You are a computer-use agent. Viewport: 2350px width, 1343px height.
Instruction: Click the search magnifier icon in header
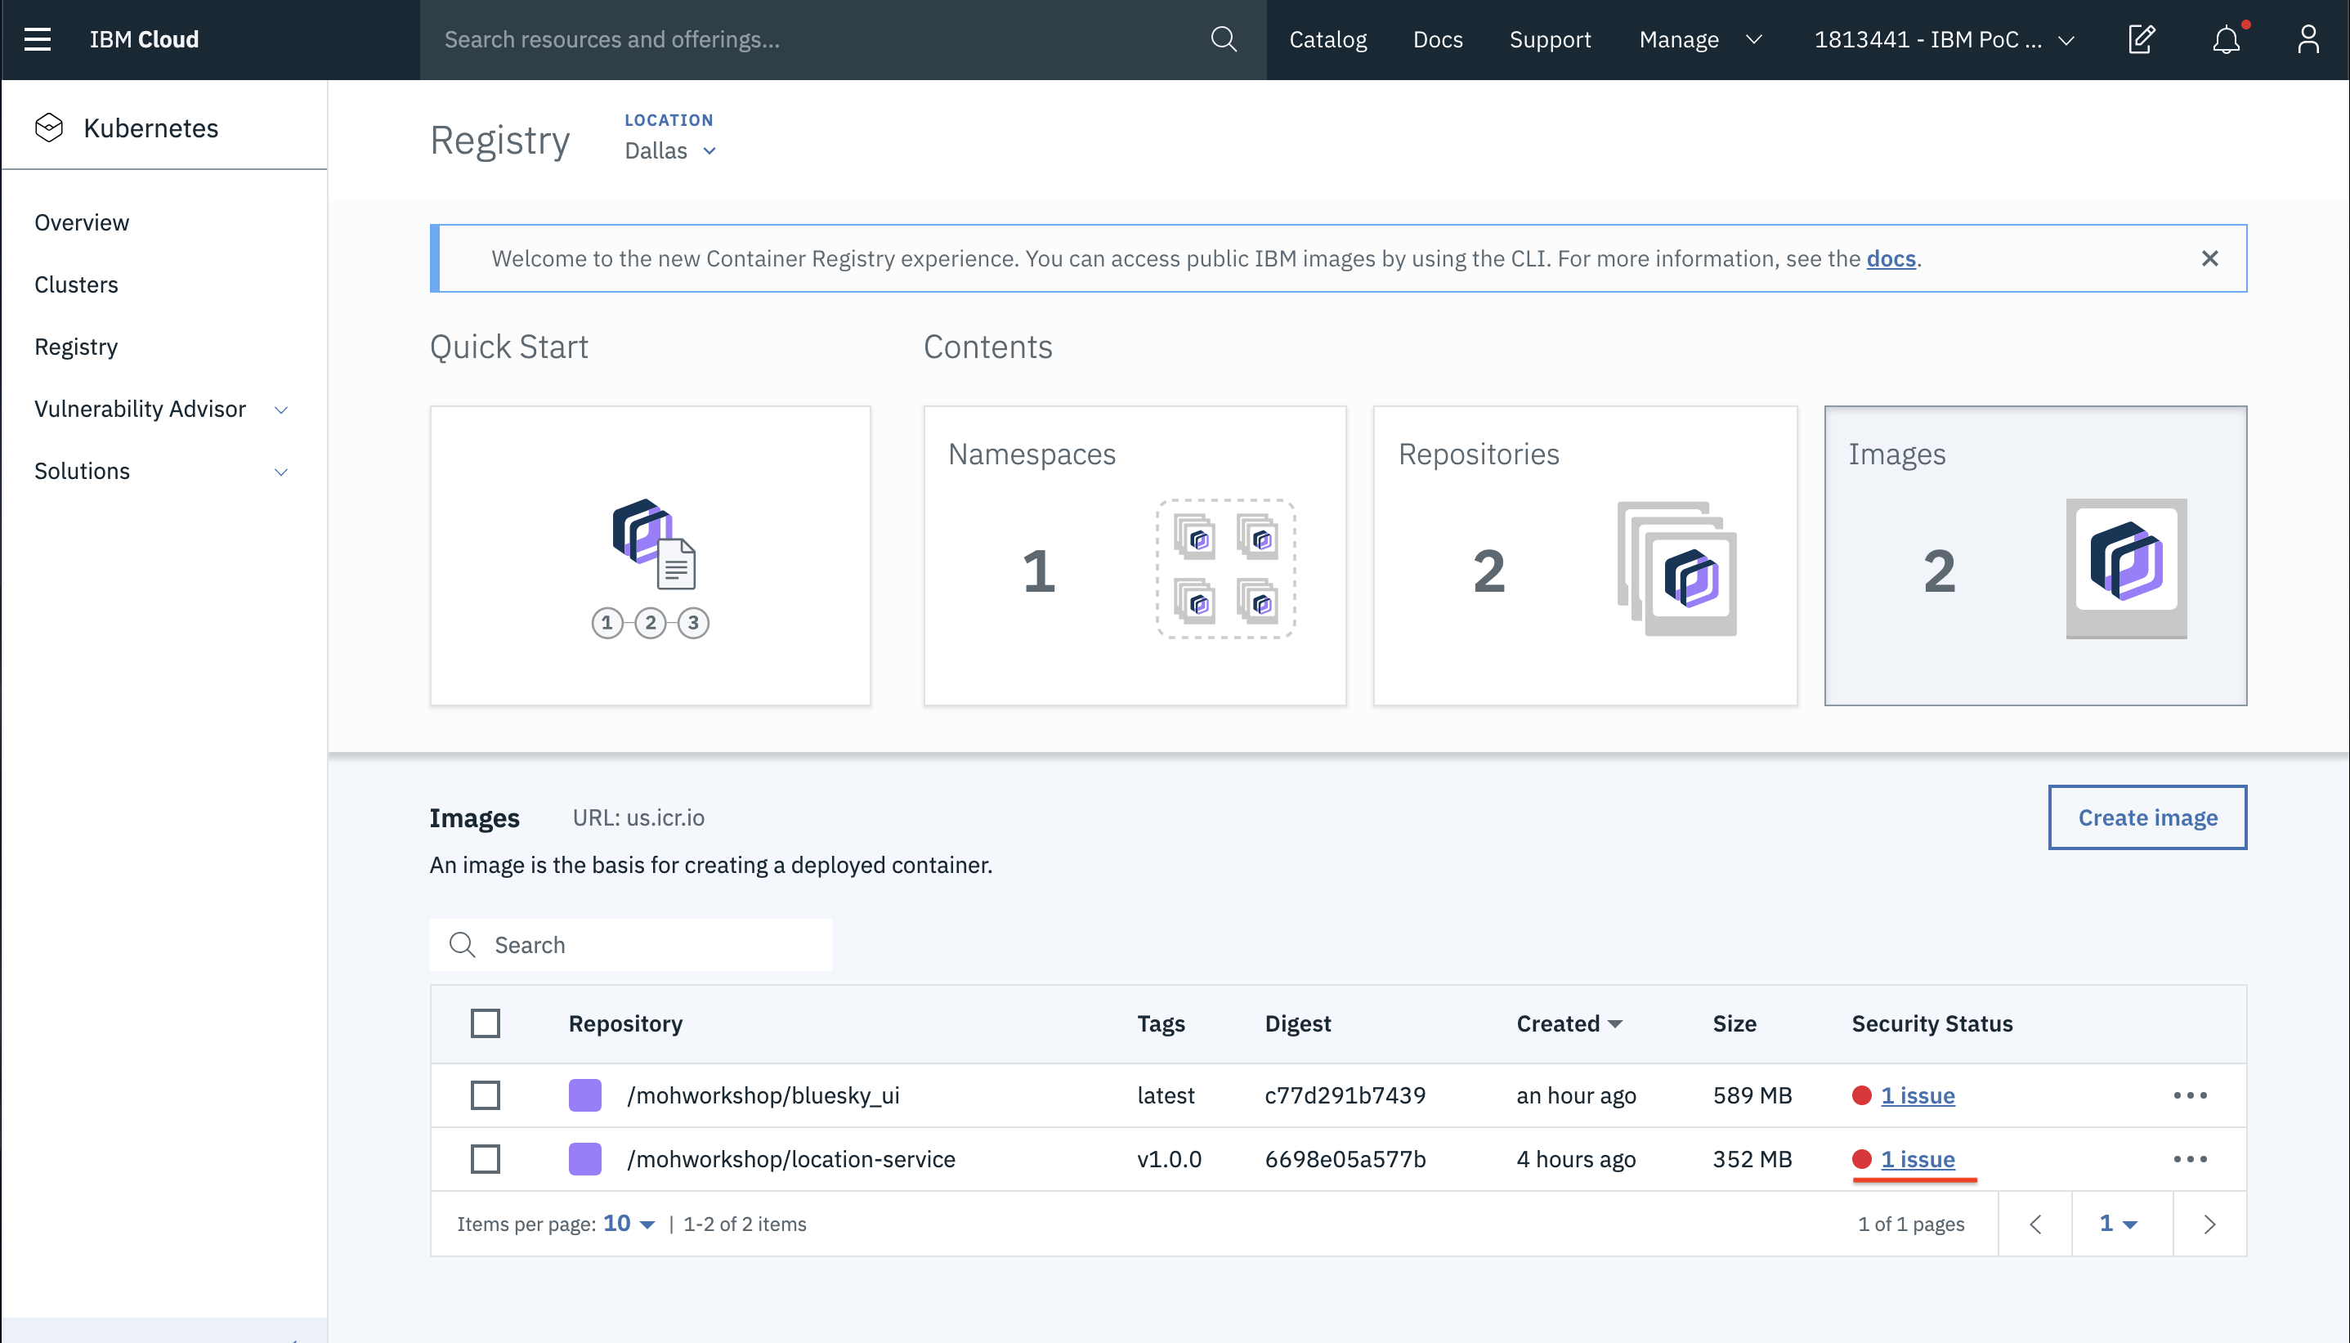click(1224, 38)
